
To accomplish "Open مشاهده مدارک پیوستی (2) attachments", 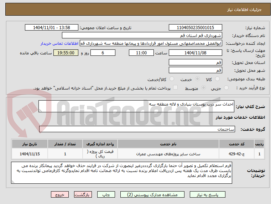I will point(152,194).
